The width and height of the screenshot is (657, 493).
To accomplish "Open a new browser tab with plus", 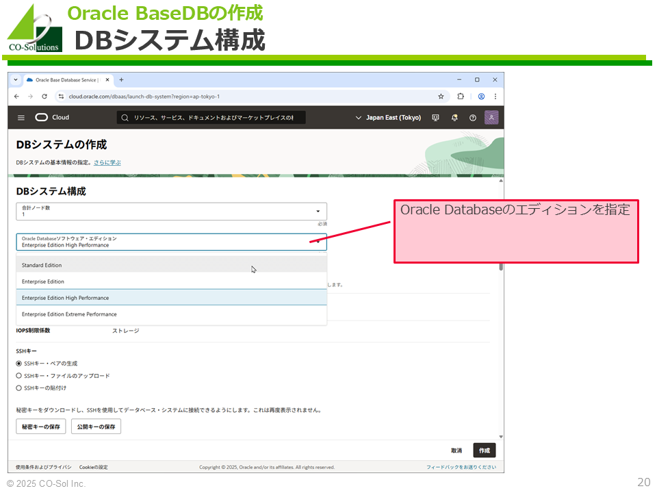I will 122,79.
